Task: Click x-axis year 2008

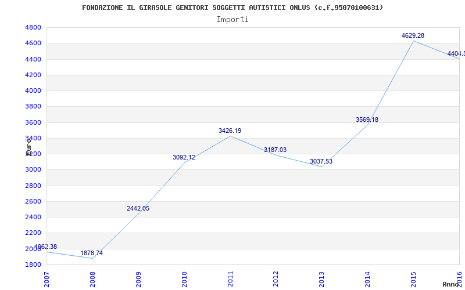Action: (92, 280)
